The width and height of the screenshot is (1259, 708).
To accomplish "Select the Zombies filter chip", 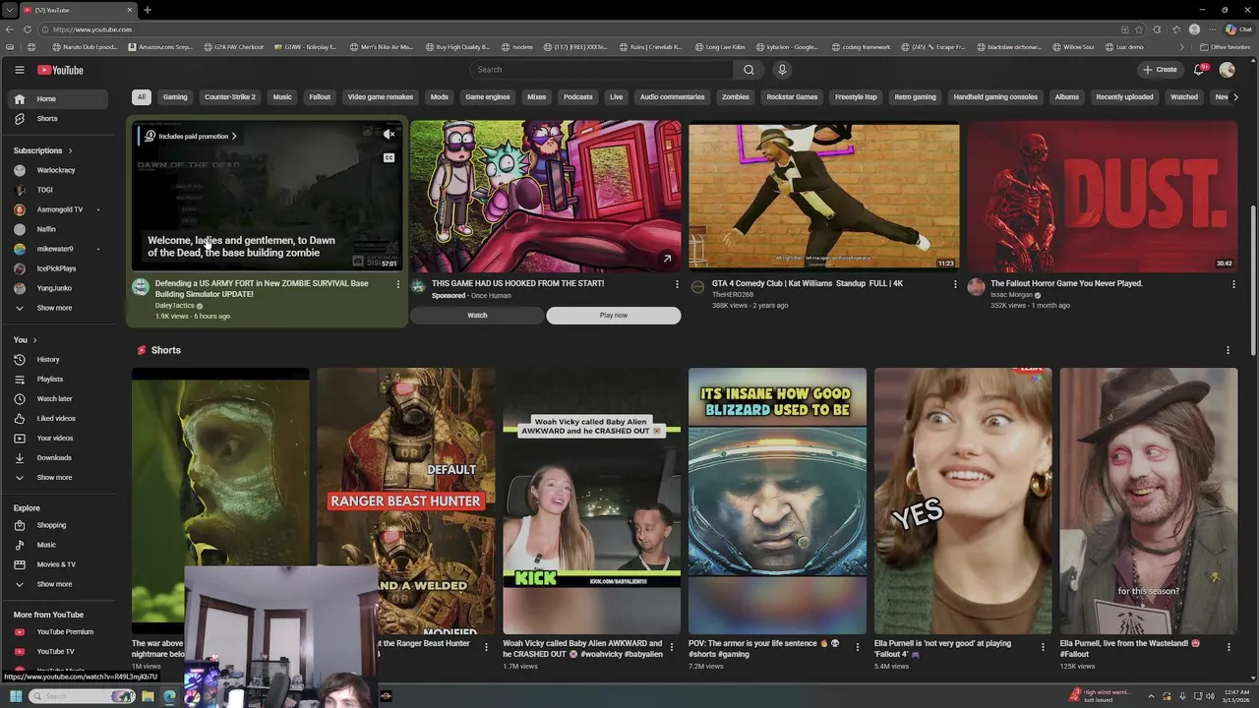I will [736, 97].
